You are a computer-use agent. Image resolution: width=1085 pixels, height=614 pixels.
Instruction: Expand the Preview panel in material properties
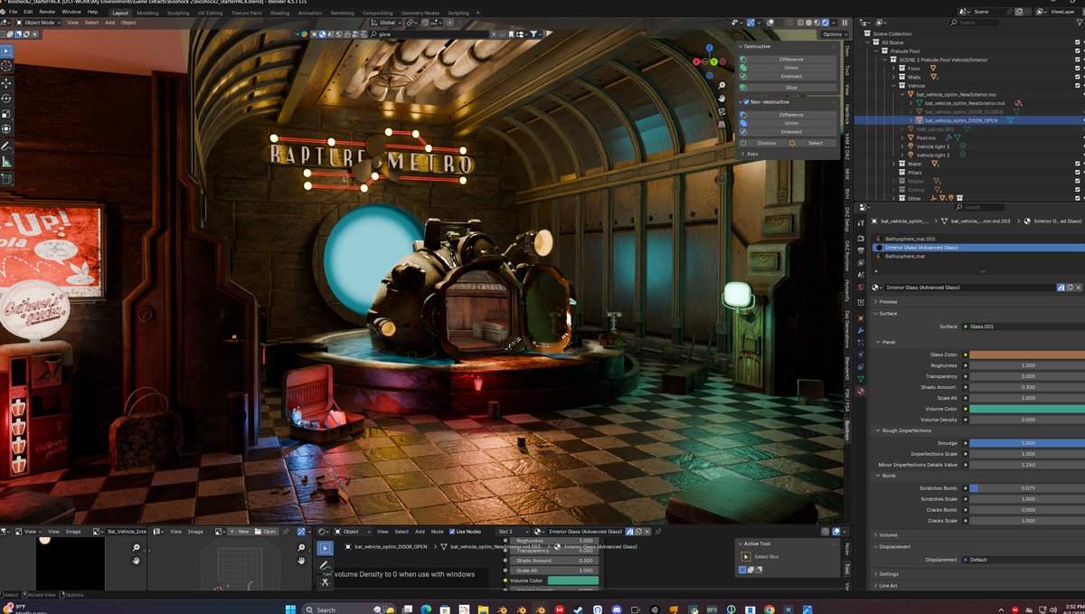888,302
